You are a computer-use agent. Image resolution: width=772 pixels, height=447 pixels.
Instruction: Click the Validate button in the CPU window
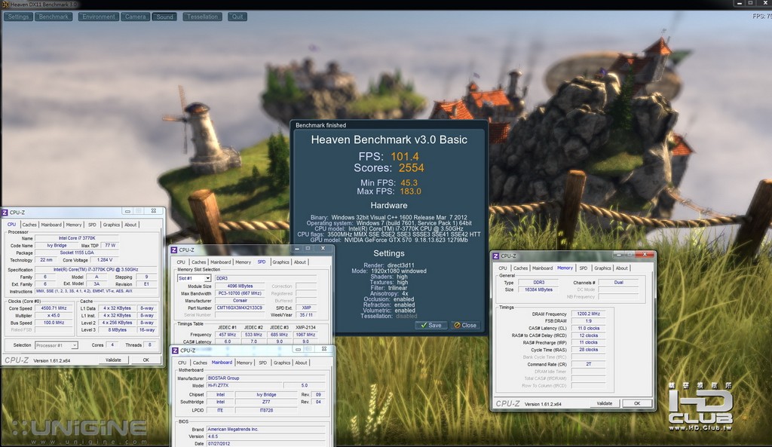[x=113, y=360]
